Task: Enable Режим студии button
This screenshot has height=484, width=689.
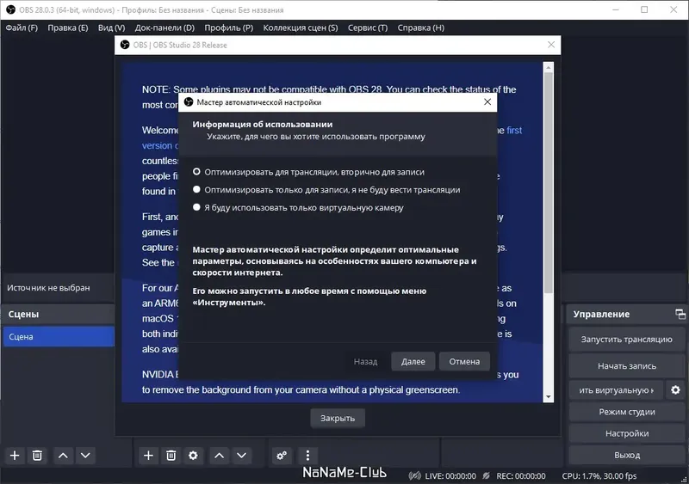Action: (627, 412)
